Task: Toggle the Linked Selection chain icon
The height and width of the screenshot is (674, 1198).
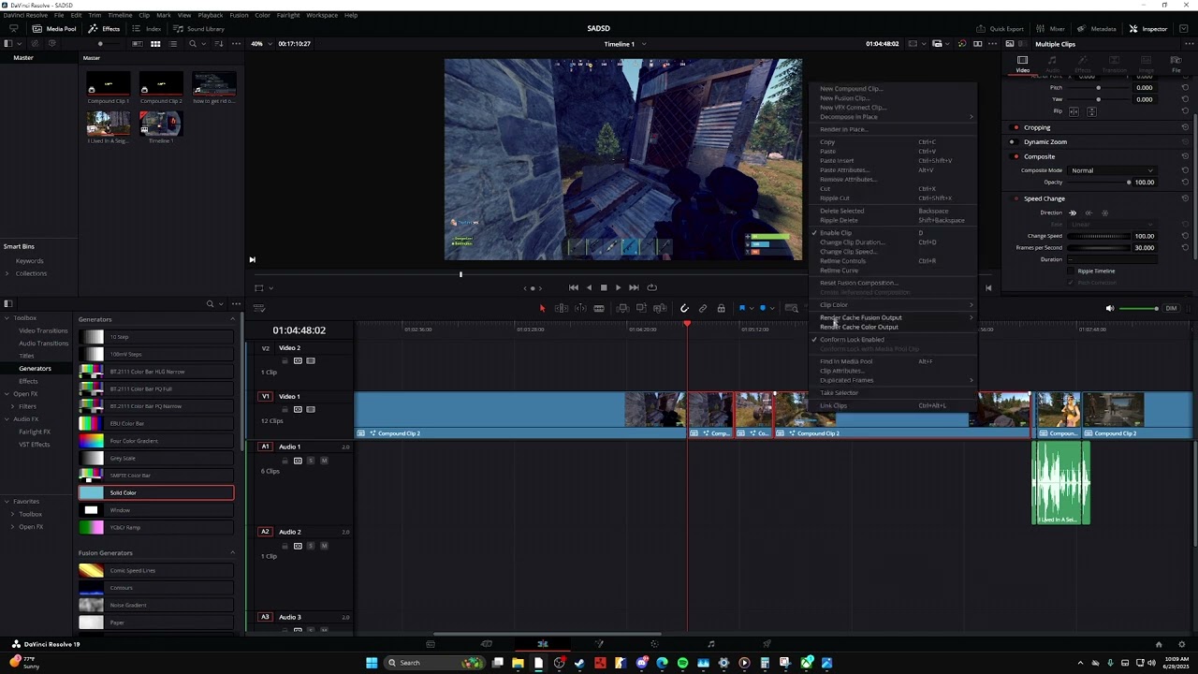Action: 703,308
